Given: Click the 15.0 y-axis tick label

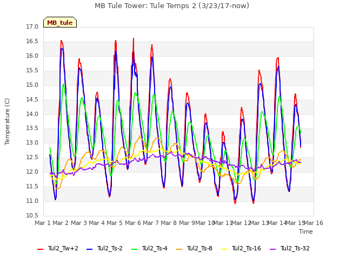Looking at the screenshot, I should [x=32, y=85].
